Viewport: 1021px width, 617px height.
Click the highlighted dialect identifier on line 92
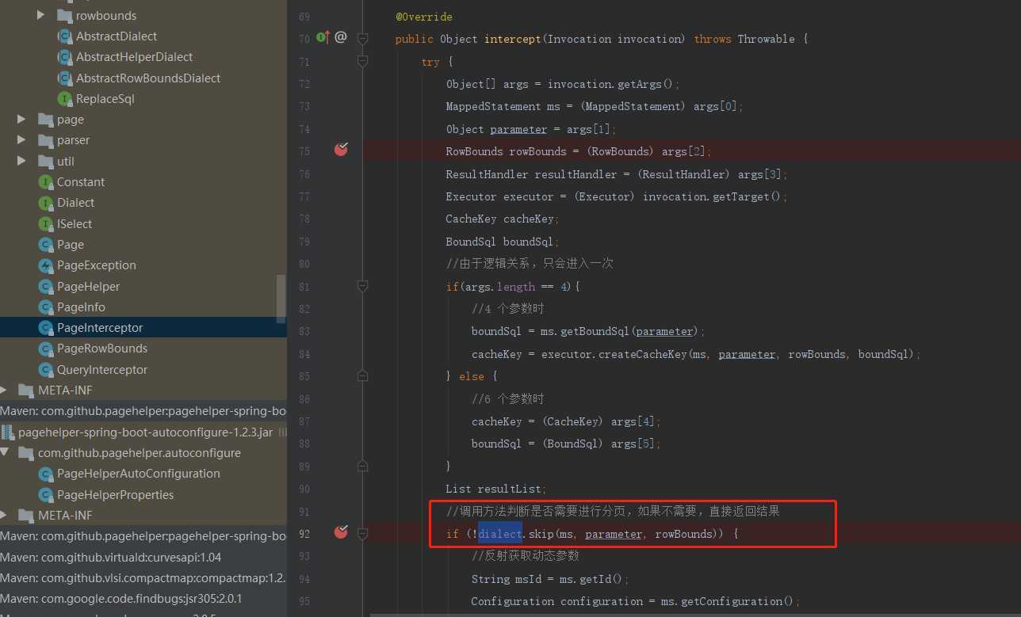[x=500, y=534]
